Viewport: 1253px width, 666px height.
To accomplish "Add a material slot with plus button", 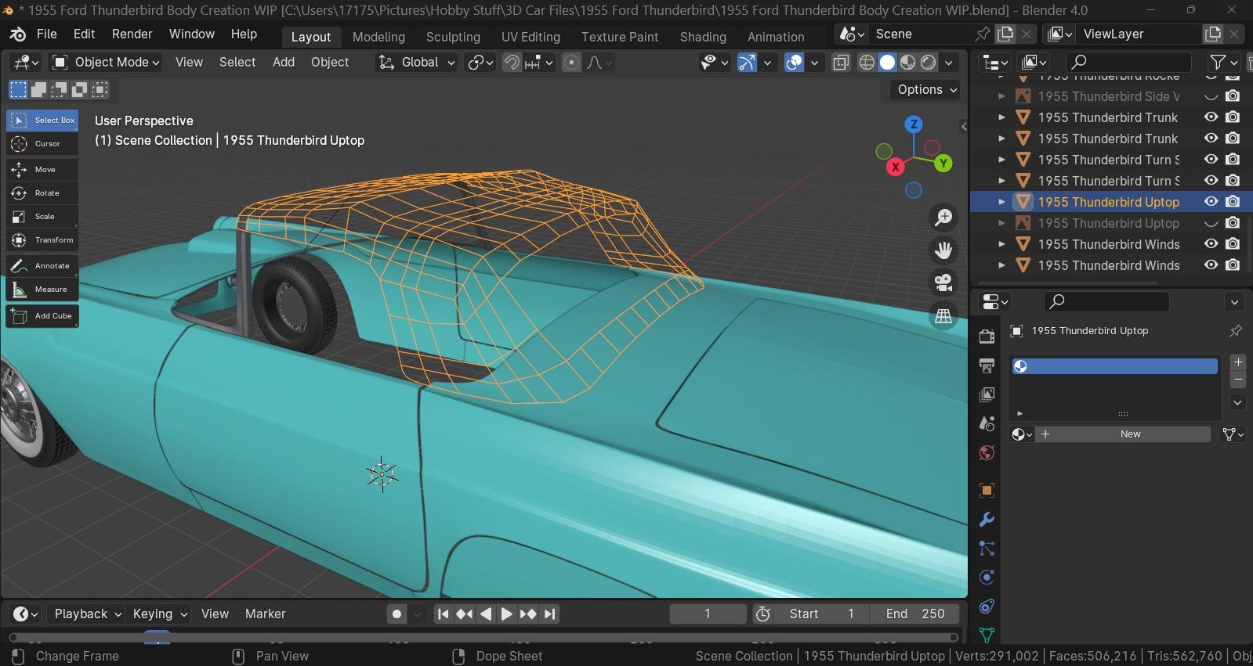I will (1238, 362).
